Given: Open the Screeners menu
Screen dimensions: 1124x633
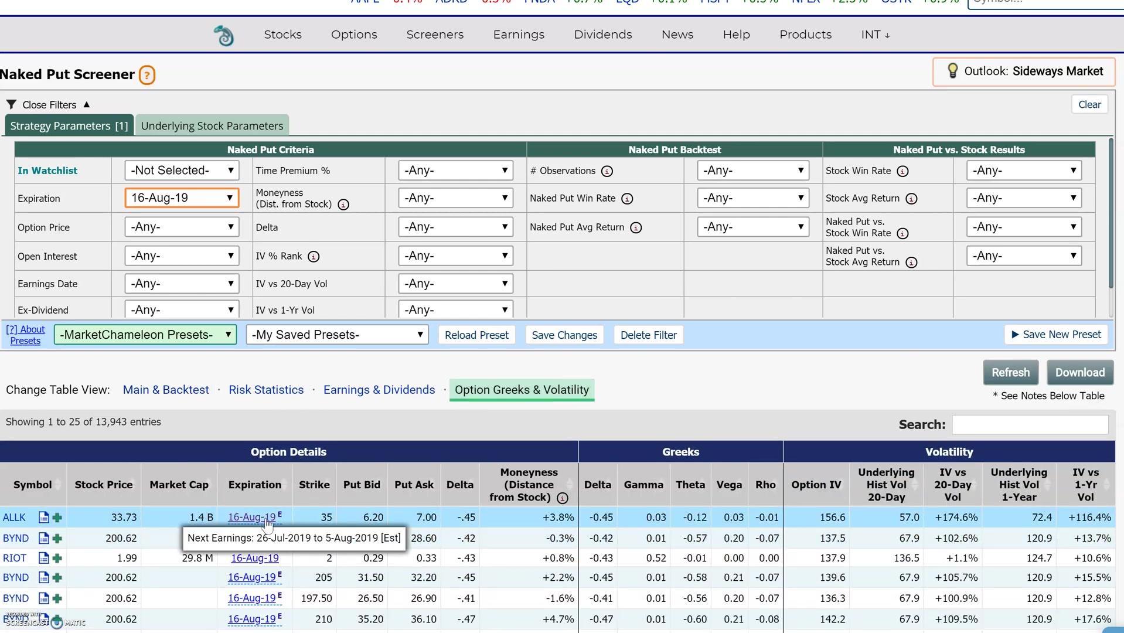Looking at the screenshot, I should click(435, 35).
